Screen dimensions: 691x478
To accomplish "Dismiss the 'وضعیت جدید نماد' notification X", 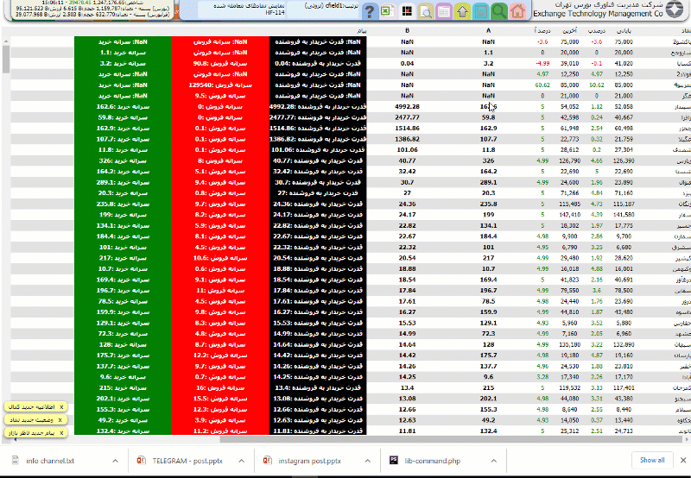I will 60,420.
